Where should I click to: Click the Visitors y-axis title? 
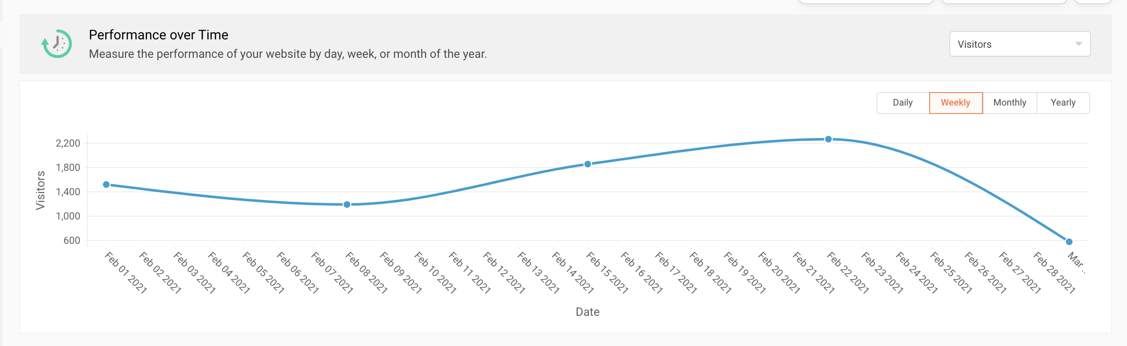(40, 190)
